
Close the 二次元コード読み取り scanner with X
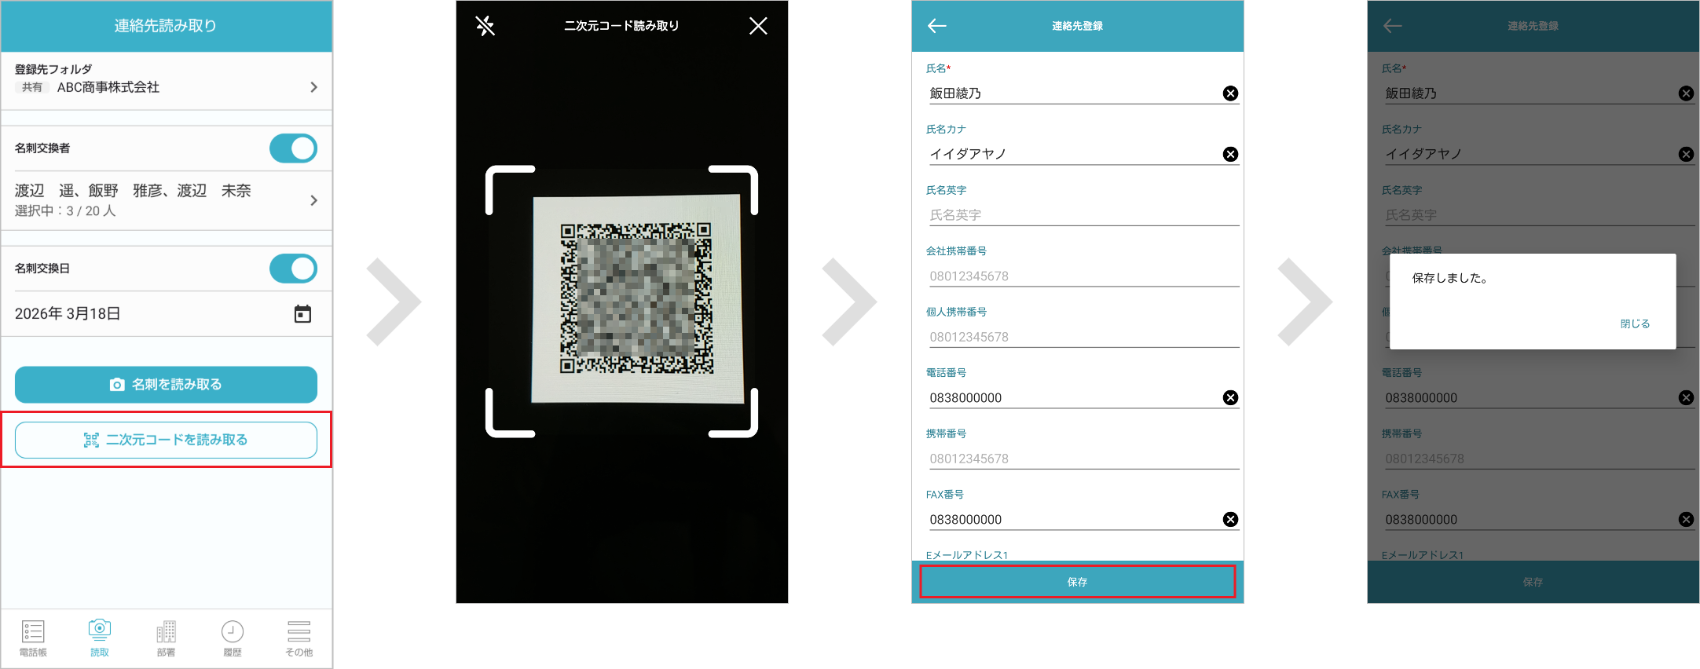click(758, 26)
